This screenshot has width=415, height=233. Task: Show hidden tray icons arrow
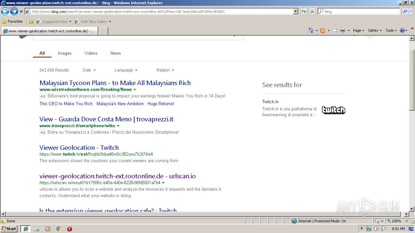(x=362, y=229)
